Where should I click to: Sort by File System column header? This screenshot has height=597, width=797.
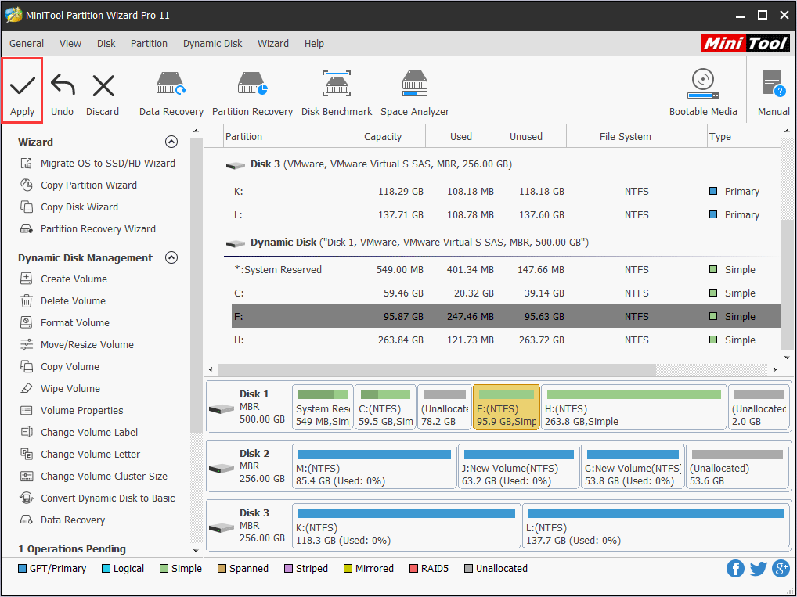click(637, 137)
